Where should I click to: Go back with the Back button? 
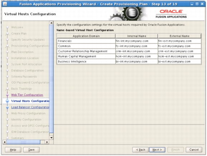(140, 150)
